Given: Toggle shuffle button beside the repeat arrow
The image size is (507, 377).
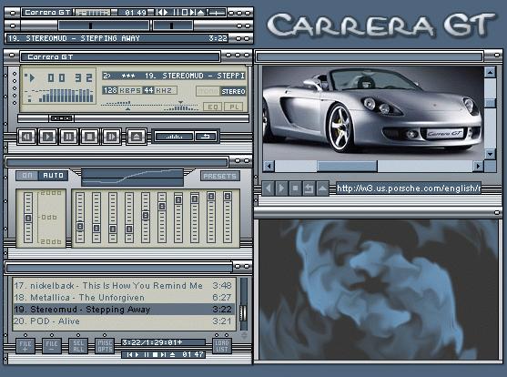Looking at the screenshot, I should tap(174, 137).
